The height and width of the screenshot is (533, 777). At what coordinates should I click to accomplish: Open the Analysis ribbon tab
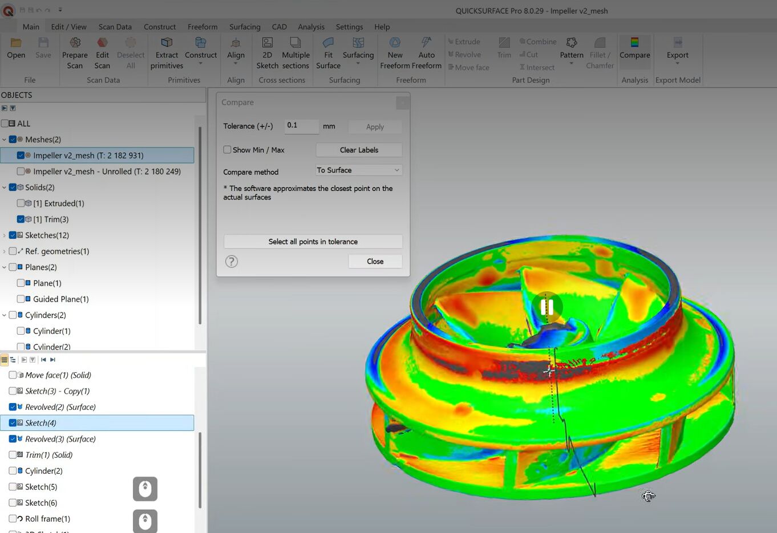coord(311,27)
